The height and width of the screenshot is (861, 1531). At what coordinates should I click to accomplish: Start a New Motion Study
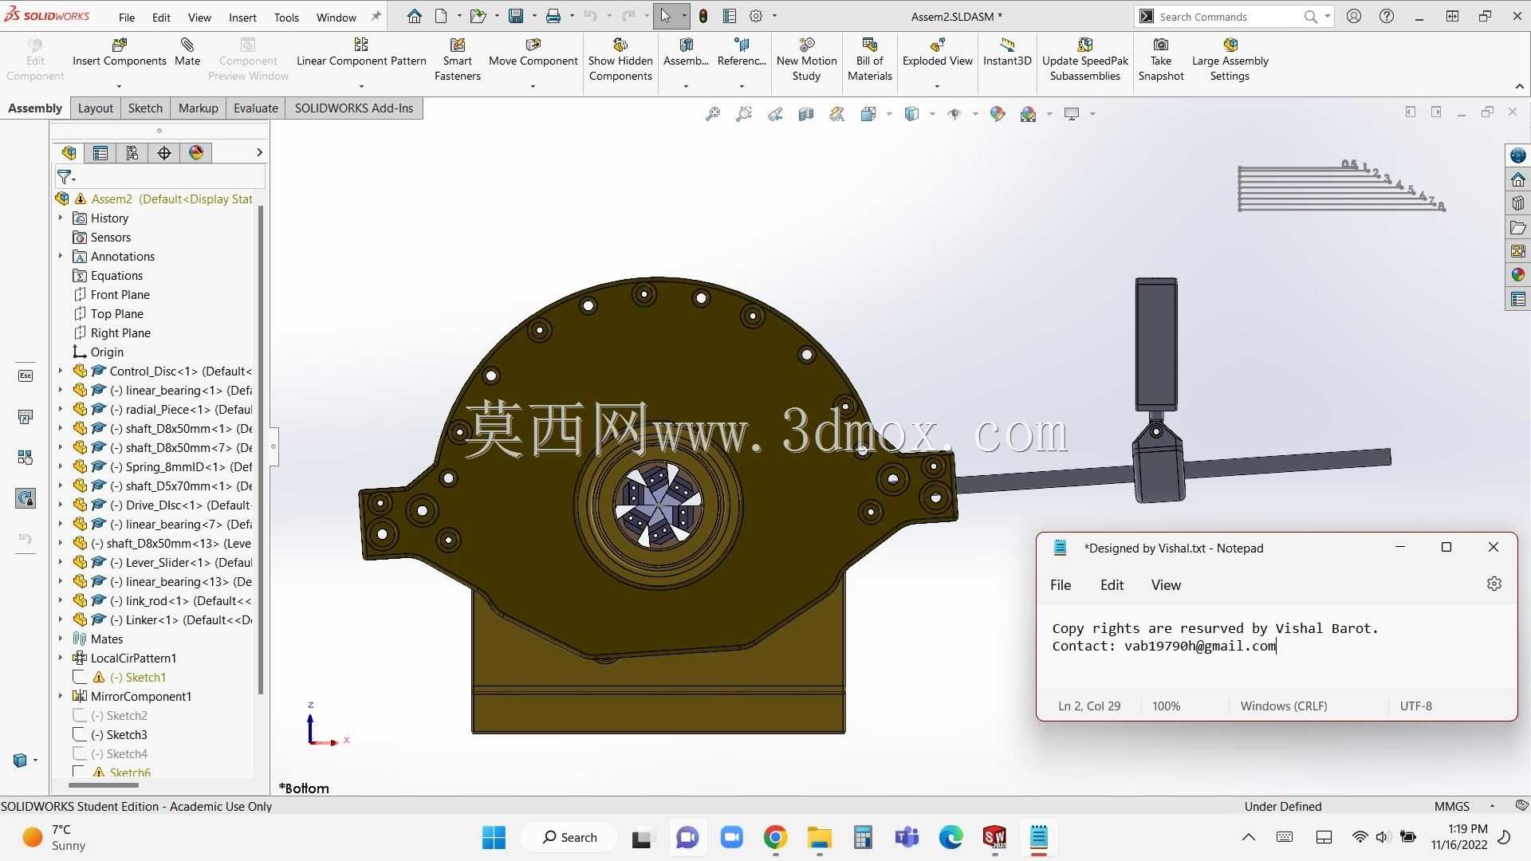tap(806, 60)
